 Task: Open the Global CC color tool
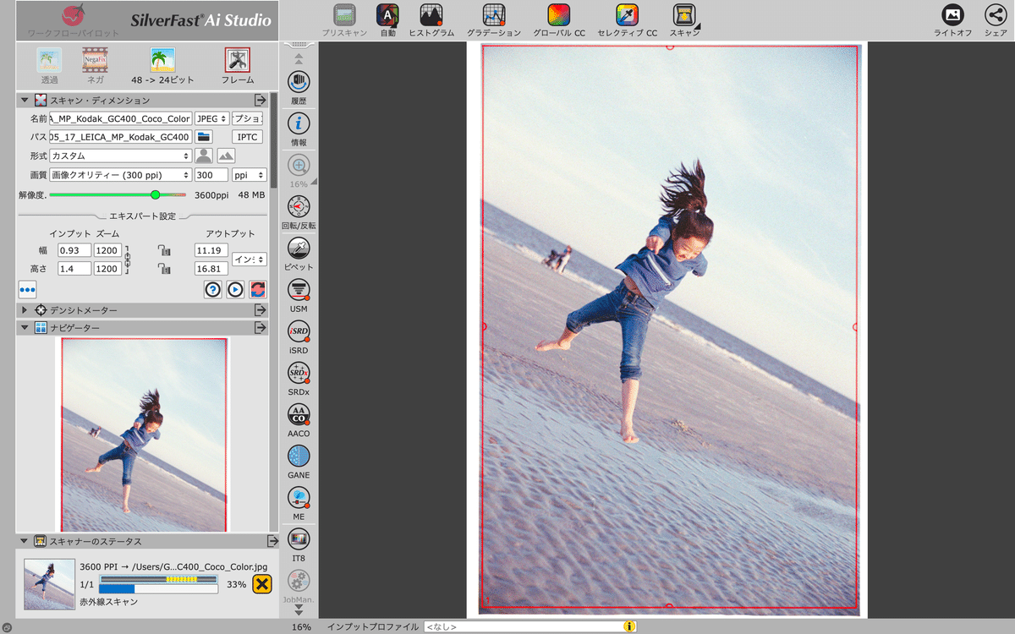click(x=559, y=15)
